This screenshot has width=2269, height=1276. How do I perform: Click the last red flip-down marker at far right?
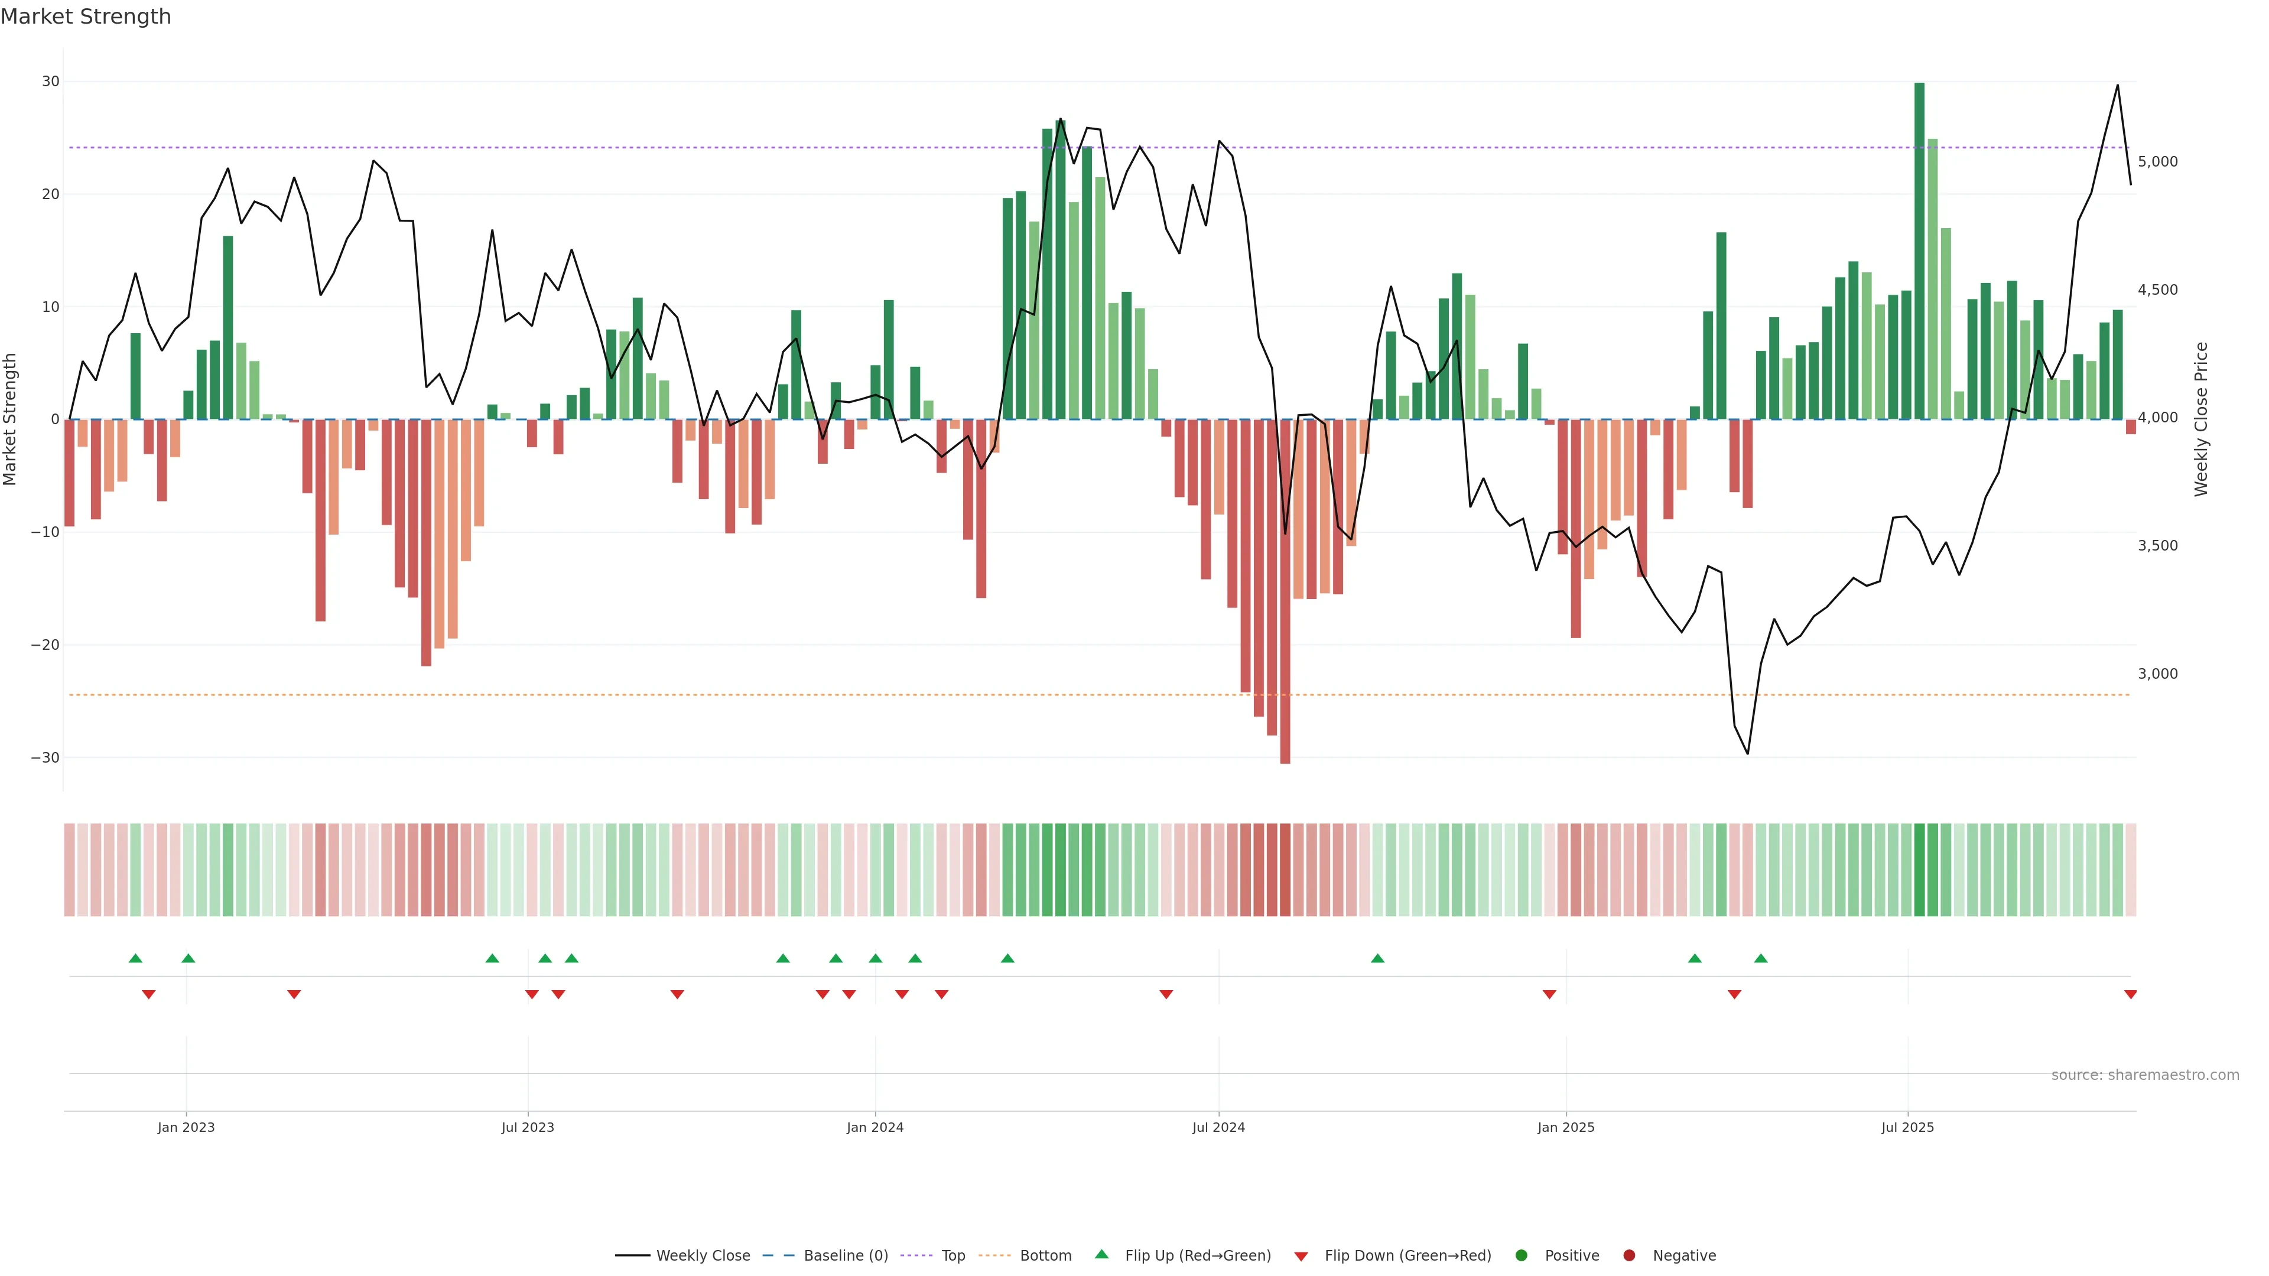pyautogui.click(x=2130, y=994)
